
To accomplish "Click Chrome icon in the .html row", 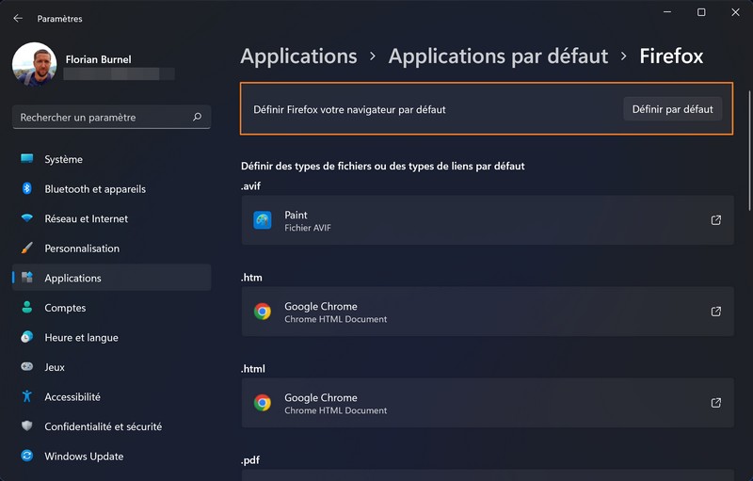I will pos(263,403).
